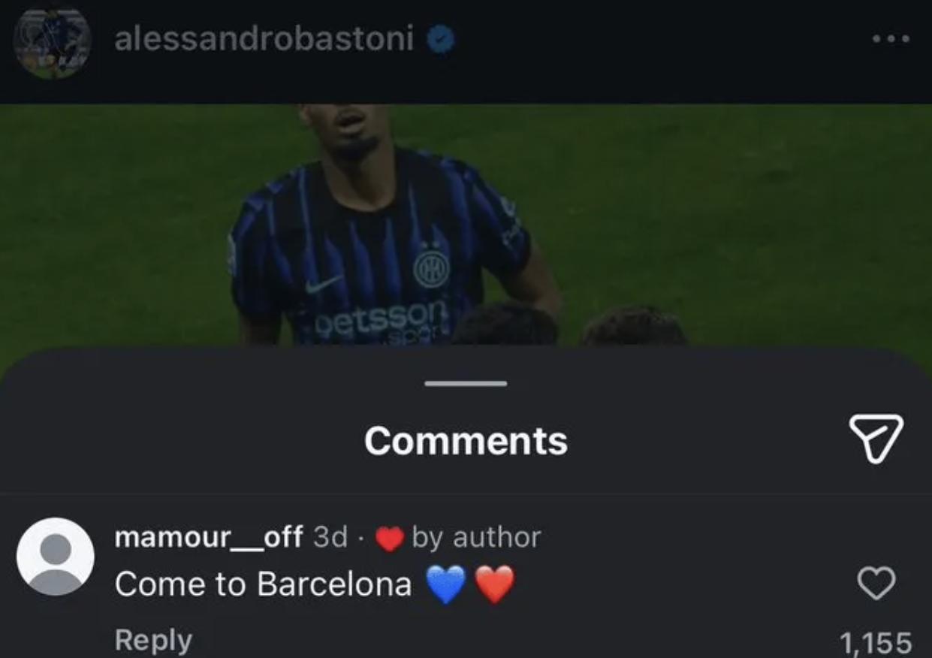This screenshot has width=932, height=658.
Task: Like the comment with the heart outline
Action: (876, 584)
